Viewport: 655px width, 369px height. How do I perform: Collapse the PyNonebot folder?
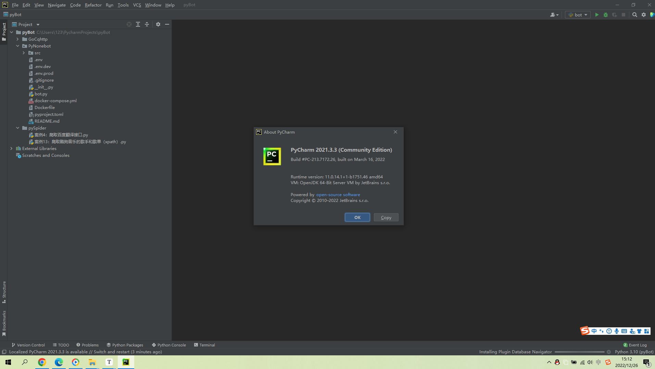click(18, 46)
